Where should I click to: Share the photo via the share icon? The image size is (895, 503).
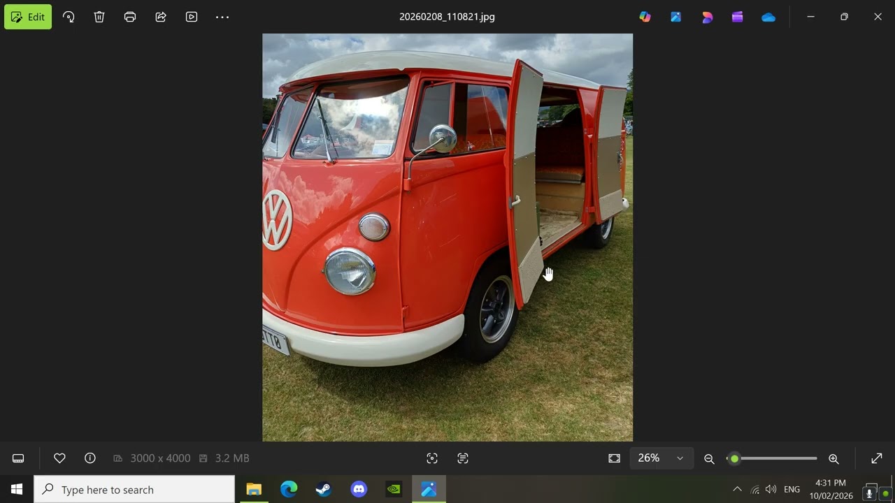(161, 17)
